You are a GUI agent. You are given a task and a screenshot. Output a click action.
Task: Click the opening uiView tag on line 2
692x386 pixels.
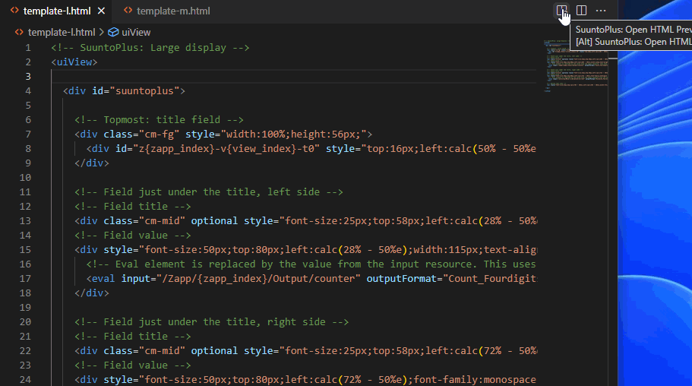pos(74,62)
